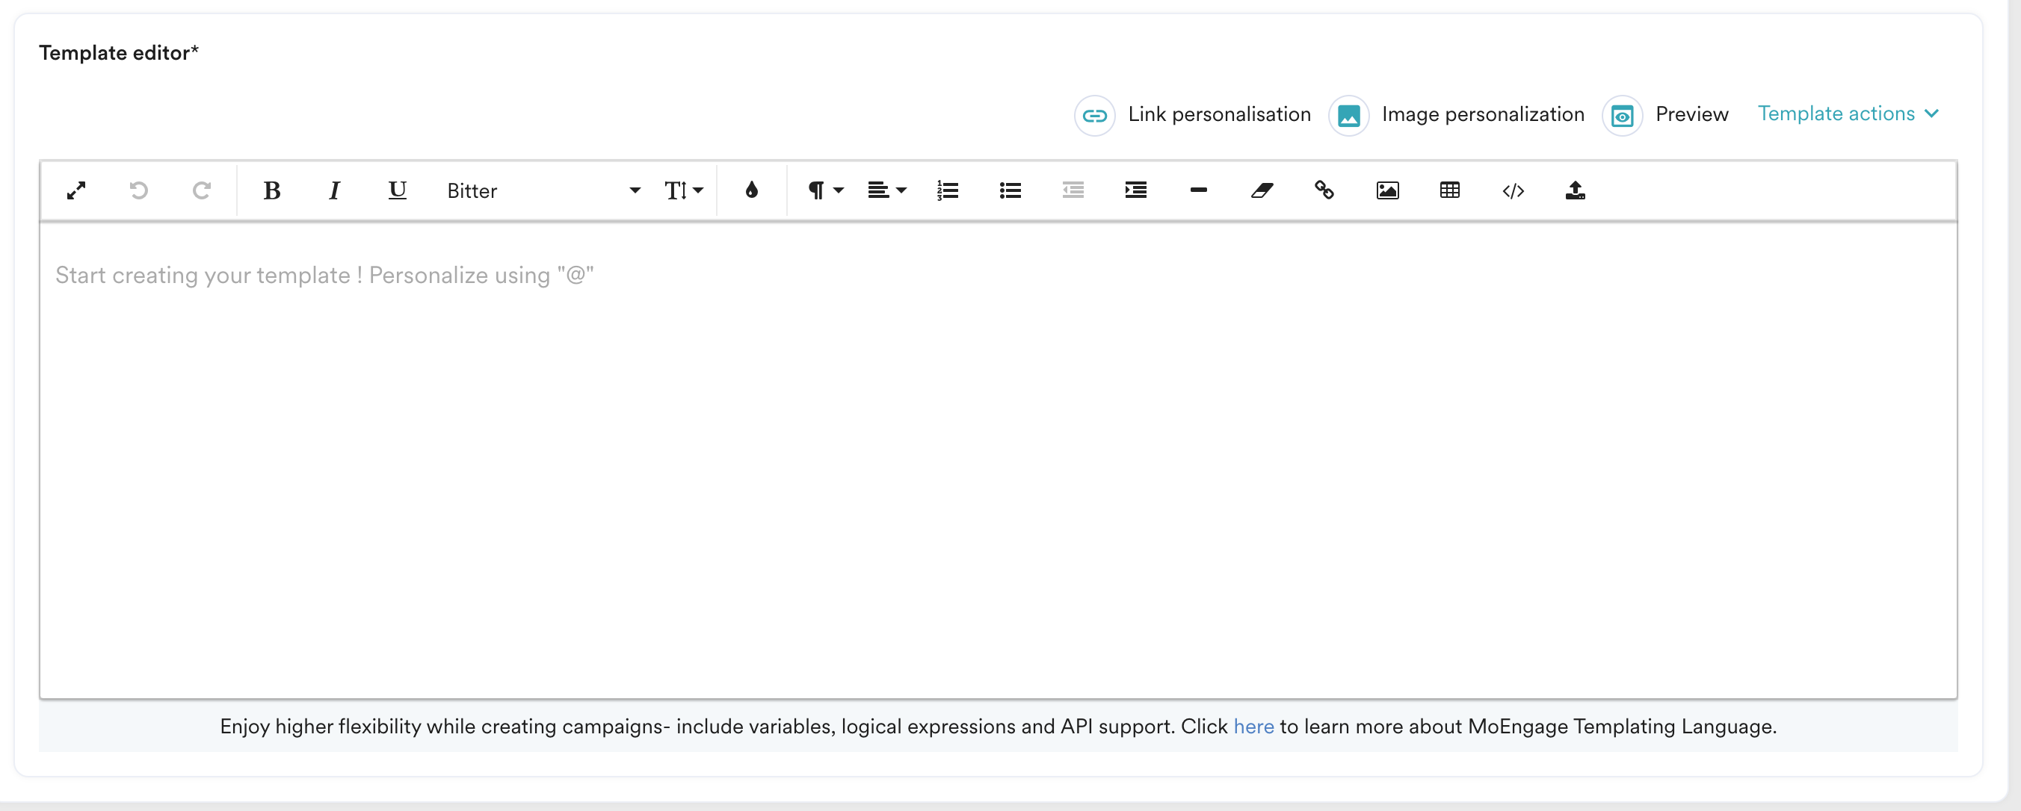2021x811 pixels.
Task: Click the Preview eye icon
Action: (1622, 116)
